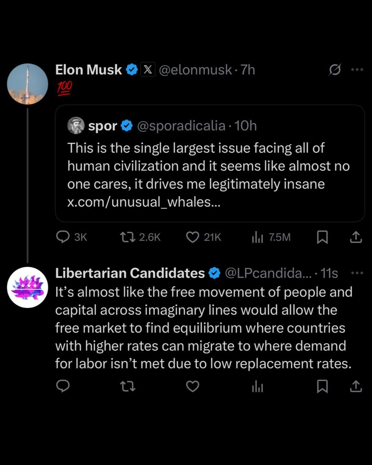Reply to Elon Musk's post
The image size is (372, 465).
(x=63, y=237)
